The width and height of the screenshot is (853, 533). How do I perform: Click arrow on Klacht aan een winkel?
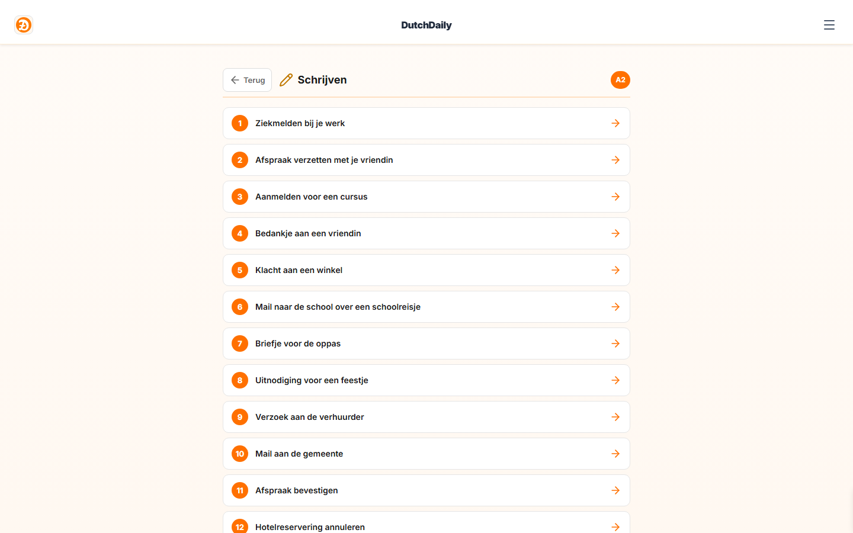[x=615, y=270]
